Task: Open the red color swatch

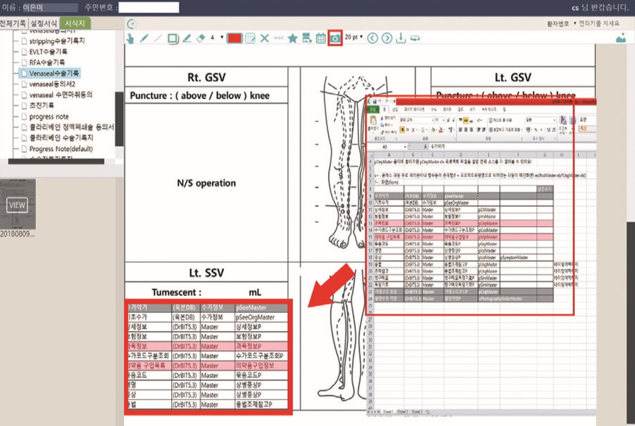Action: coord(235,38)
